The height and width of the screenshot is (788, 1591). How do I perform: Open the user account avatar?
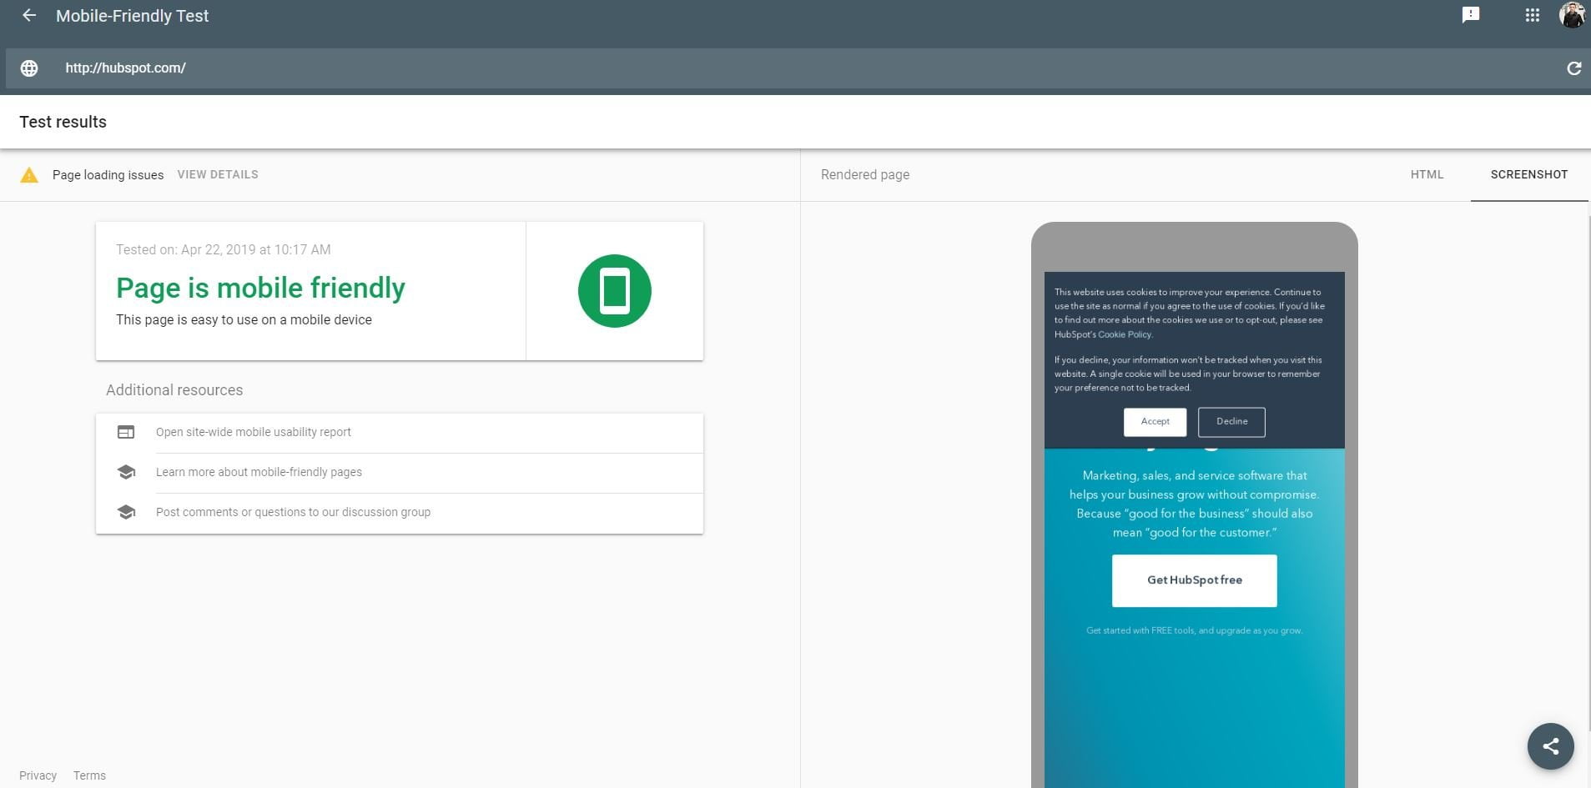[1573, 15]
